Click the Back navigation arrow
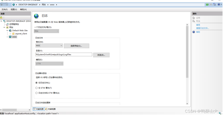 [2, 5]
